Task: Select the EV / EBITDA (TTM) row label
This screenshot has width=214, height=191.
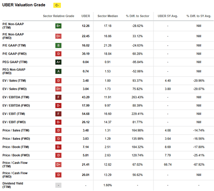Action: [16, 97]
